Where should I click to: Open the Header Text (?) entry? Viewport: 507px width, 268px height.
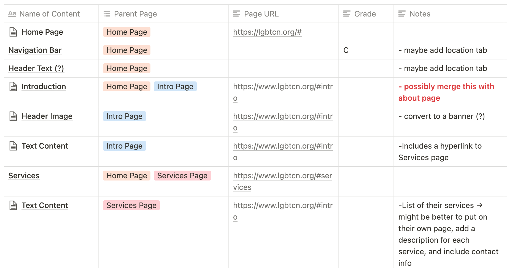coord(36,68)
